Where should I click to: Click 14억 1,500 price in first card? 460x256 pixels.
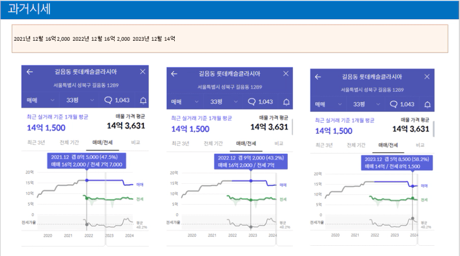(46, 128)
